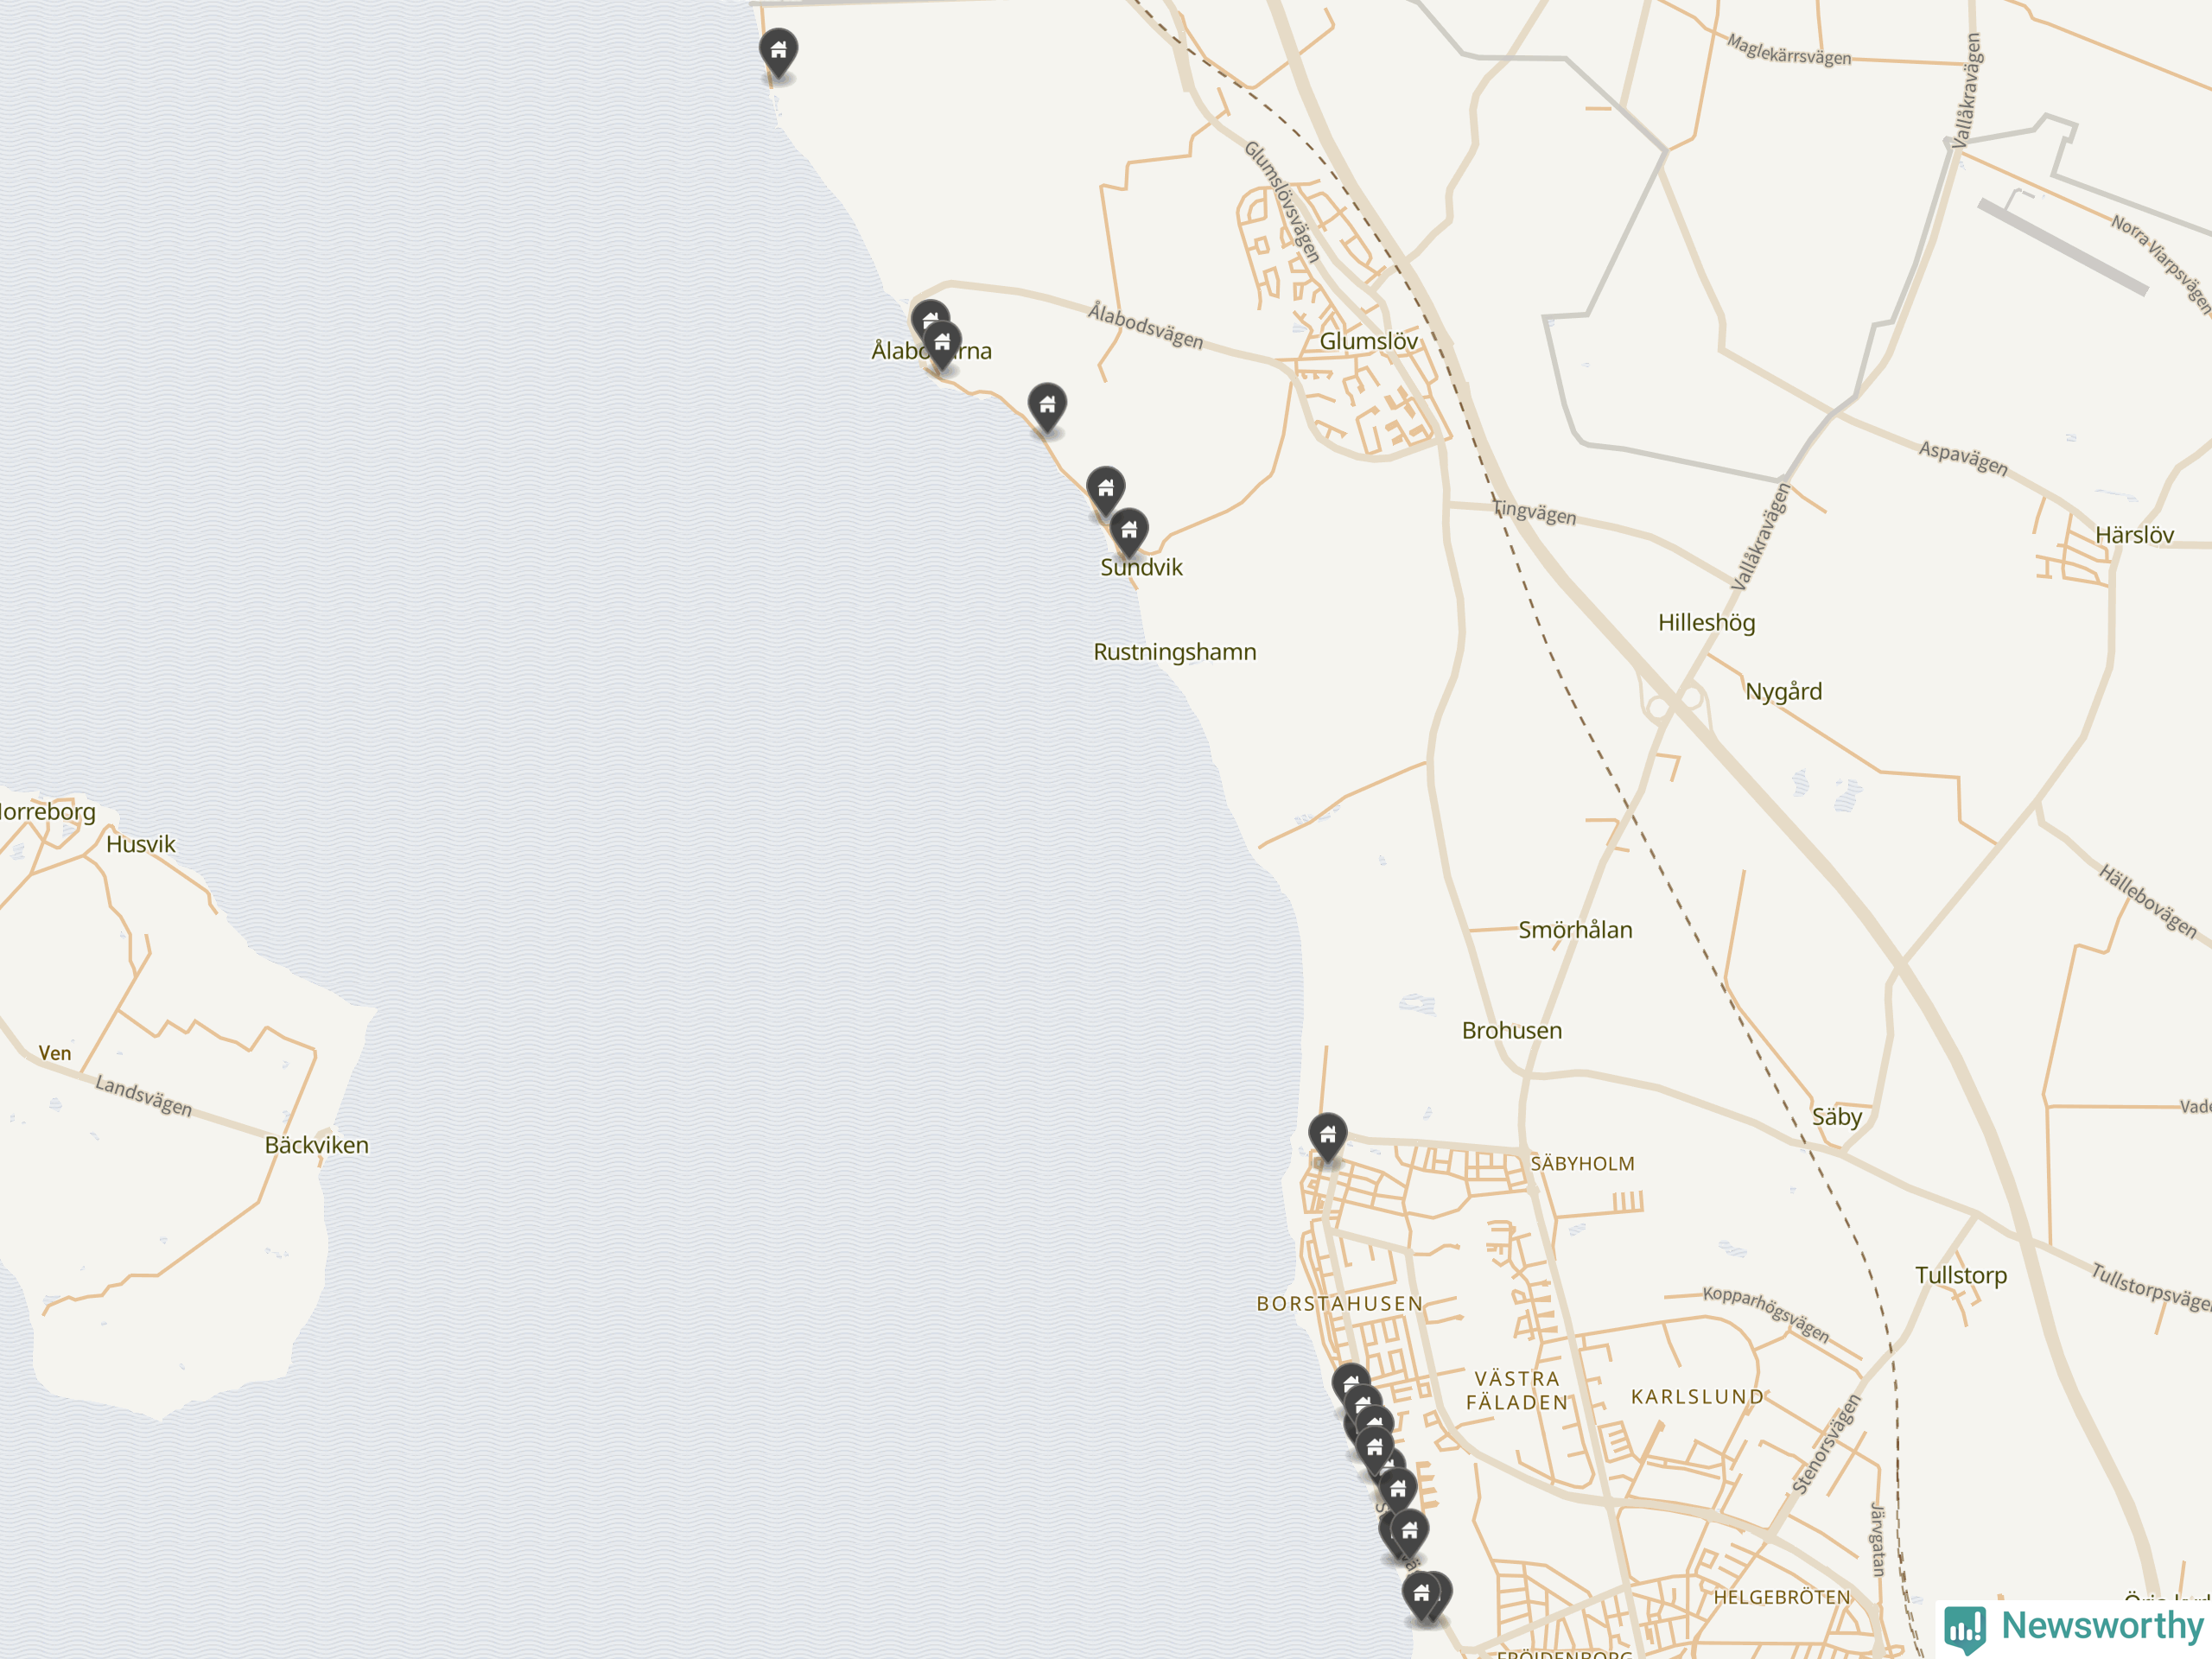This screenshot has width=2212, height=1659.
Task: Select house marker nearest Sundvik label
Action: point(1129,532)
